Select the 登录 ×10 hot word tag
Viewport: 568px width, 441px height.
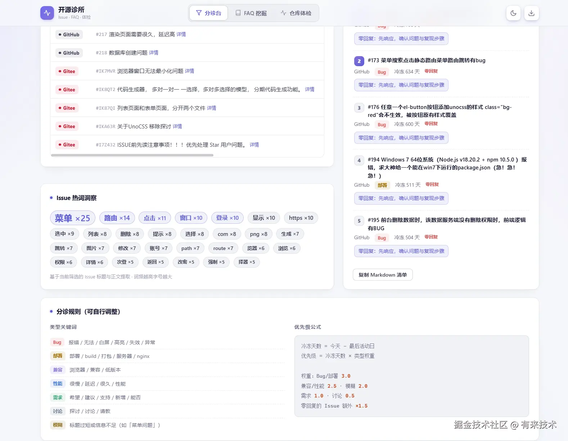click(227, 218)
